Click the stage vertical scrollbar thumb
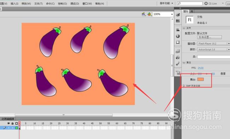Screen dimensions: 230x139 point(172,65)
